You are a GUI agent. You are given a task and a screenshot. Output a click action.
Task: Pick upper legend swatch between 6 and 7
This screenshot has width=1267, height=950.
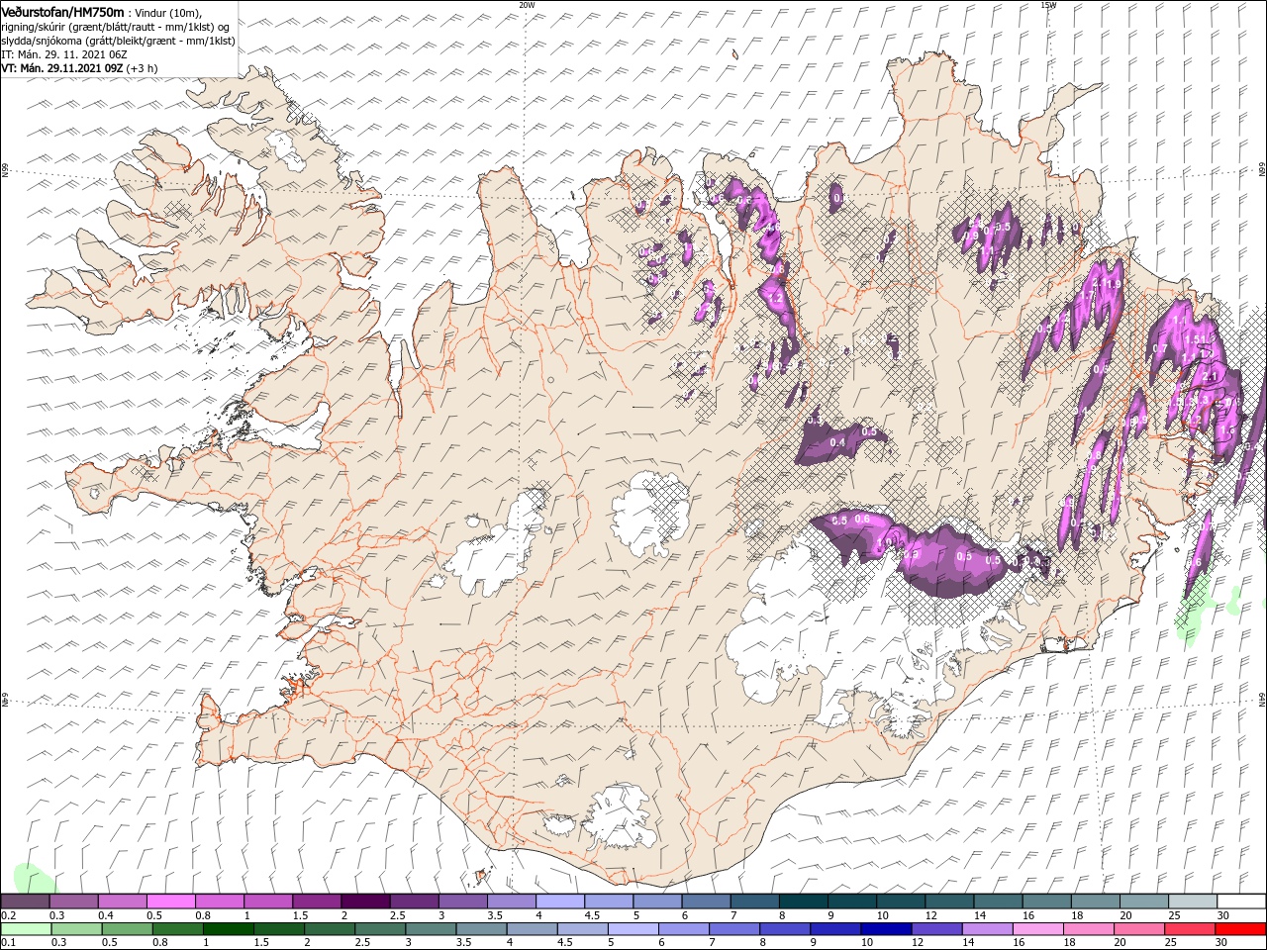click(705, 902)
